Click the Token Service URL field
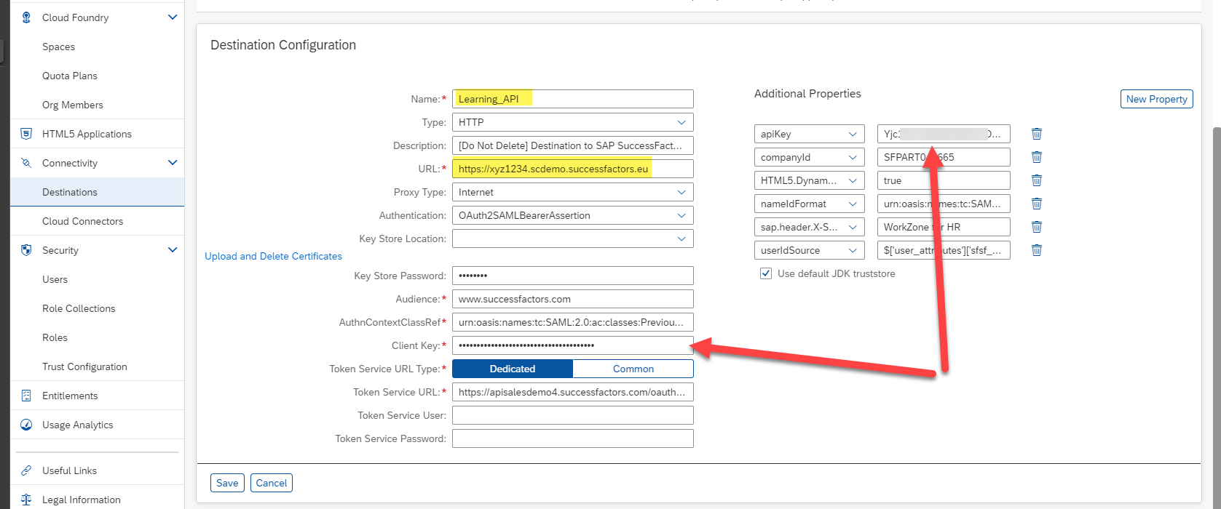The width and height of the screenshot is (1221, 509). (573, 392)
